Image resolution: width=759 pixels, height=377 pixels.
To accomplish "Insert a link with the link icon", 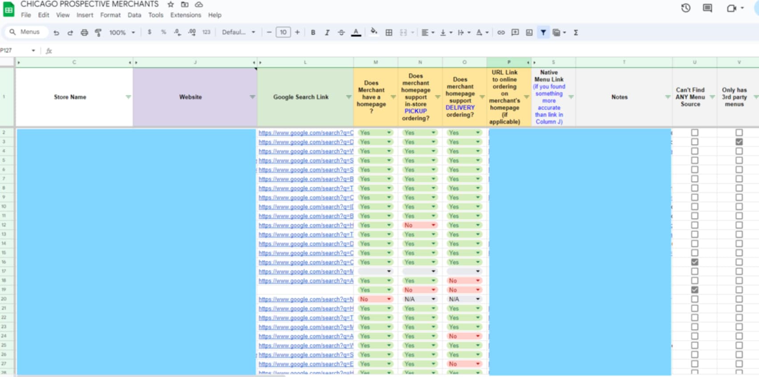I will [501, 33].
